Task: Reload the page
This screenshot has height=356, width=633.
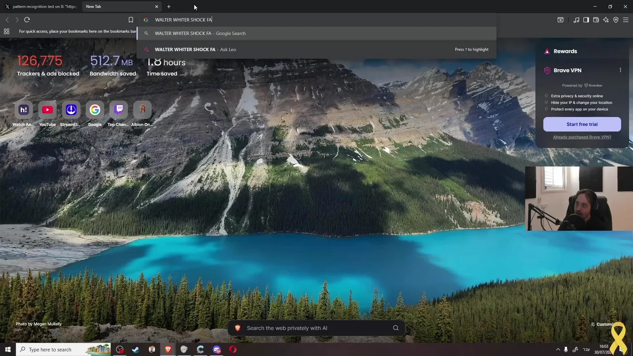Action: click(x=27, y=20)
